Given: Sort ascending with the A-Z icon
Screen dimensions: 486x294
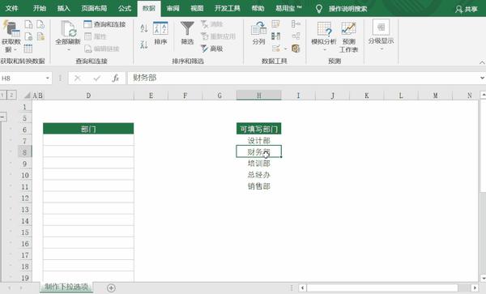Looking at the screenshot, I should tap(144, 28).
